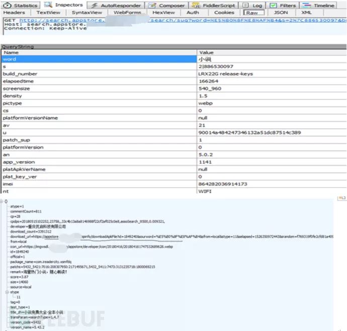Click the Composer tab pencil icon
Image resolution: width=347 pixels, height=331 pixels.
[x=153, y=5]
